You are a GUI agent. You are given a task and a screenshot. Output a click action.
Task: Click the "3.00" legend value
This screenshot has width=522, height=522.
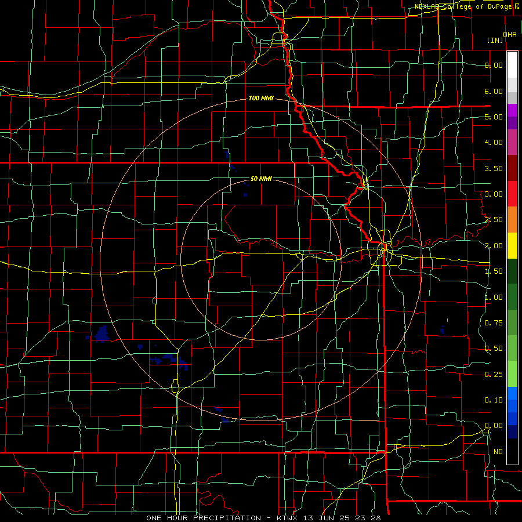494,194
